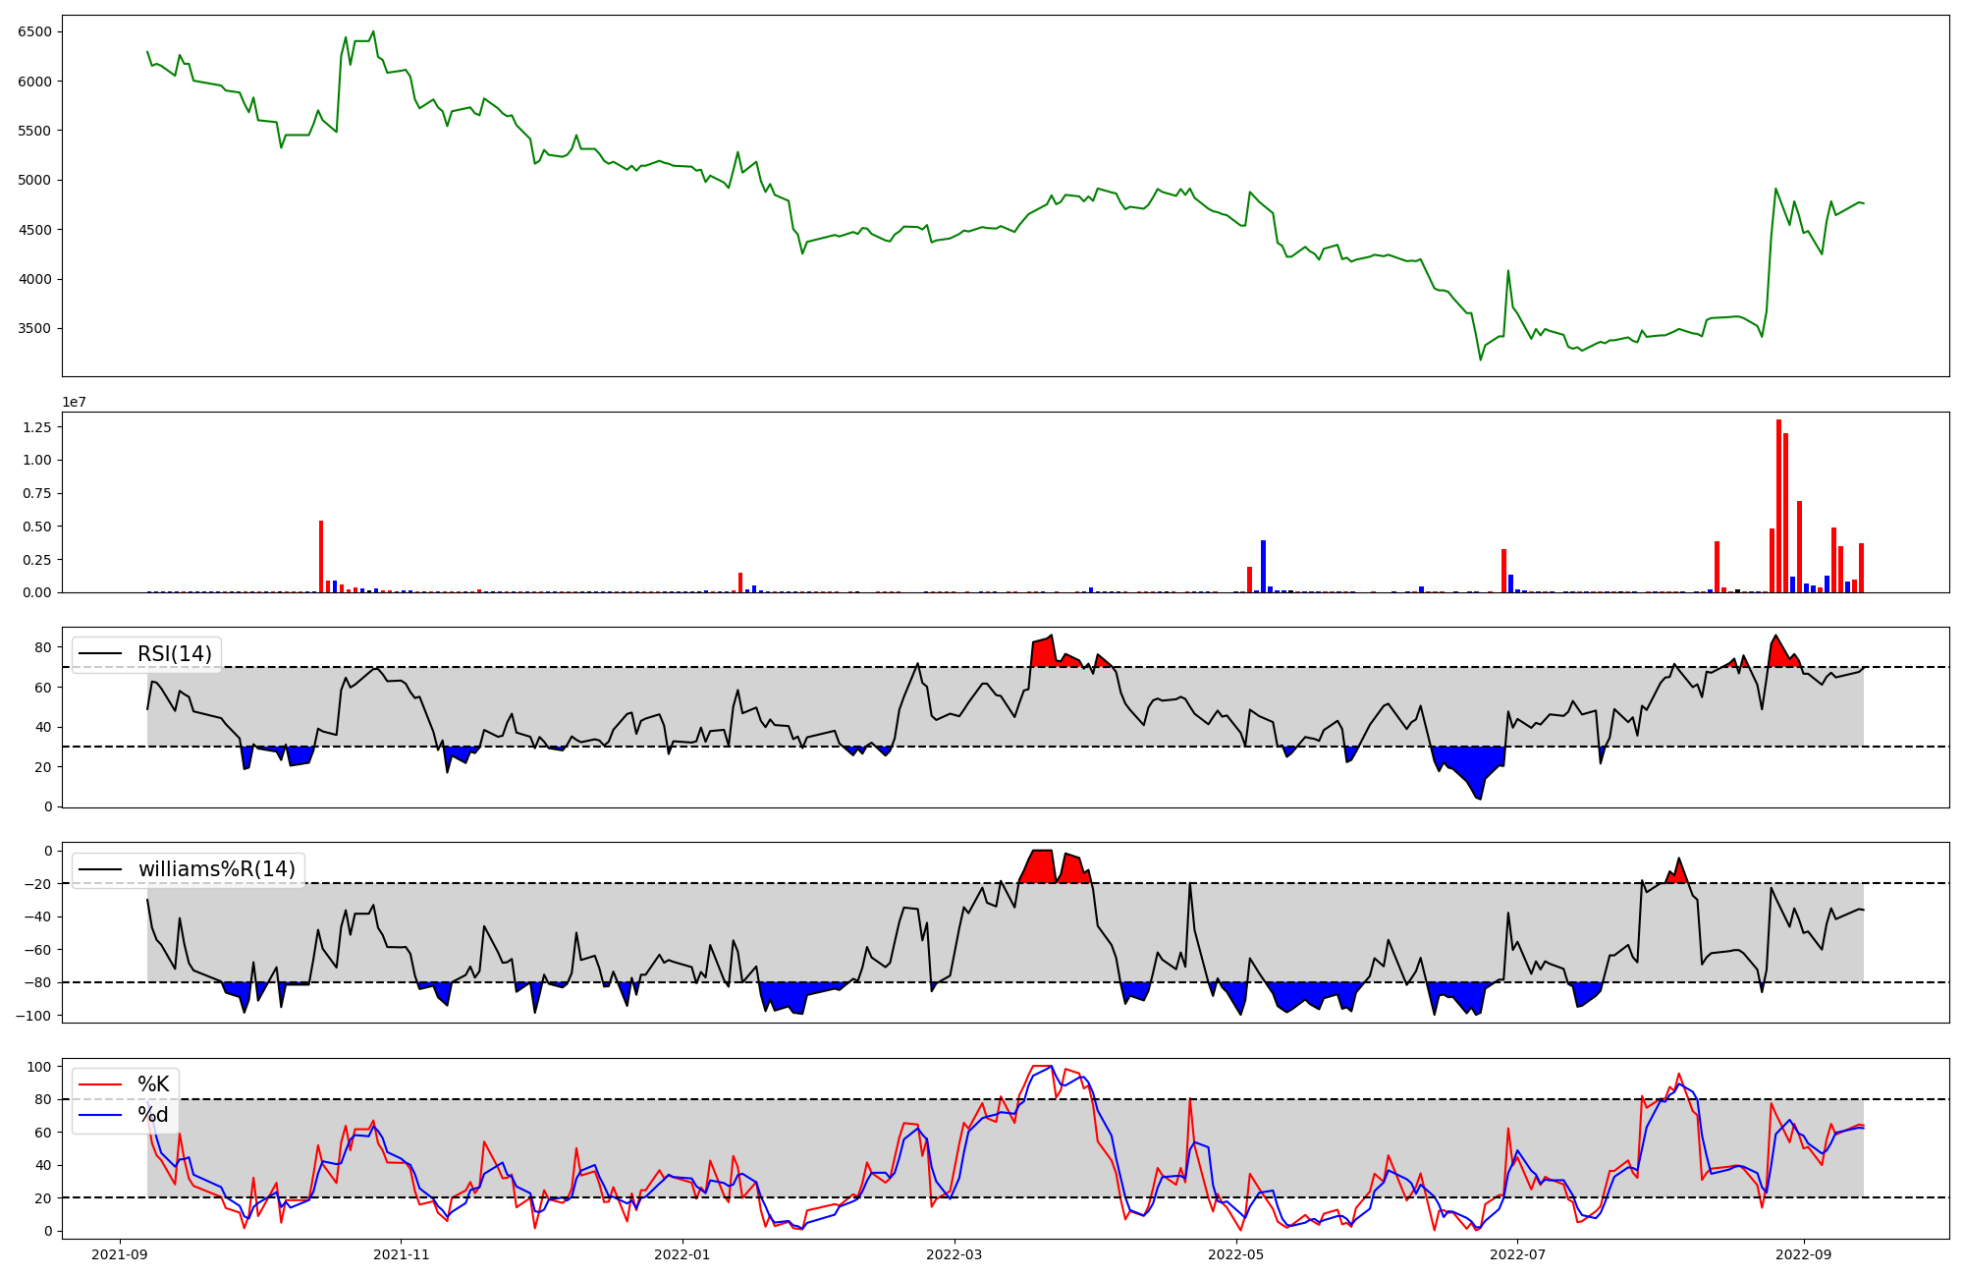Click the -100 Williams %R axis tick
The image size is (1964, 1277).
coord(33,1015)
